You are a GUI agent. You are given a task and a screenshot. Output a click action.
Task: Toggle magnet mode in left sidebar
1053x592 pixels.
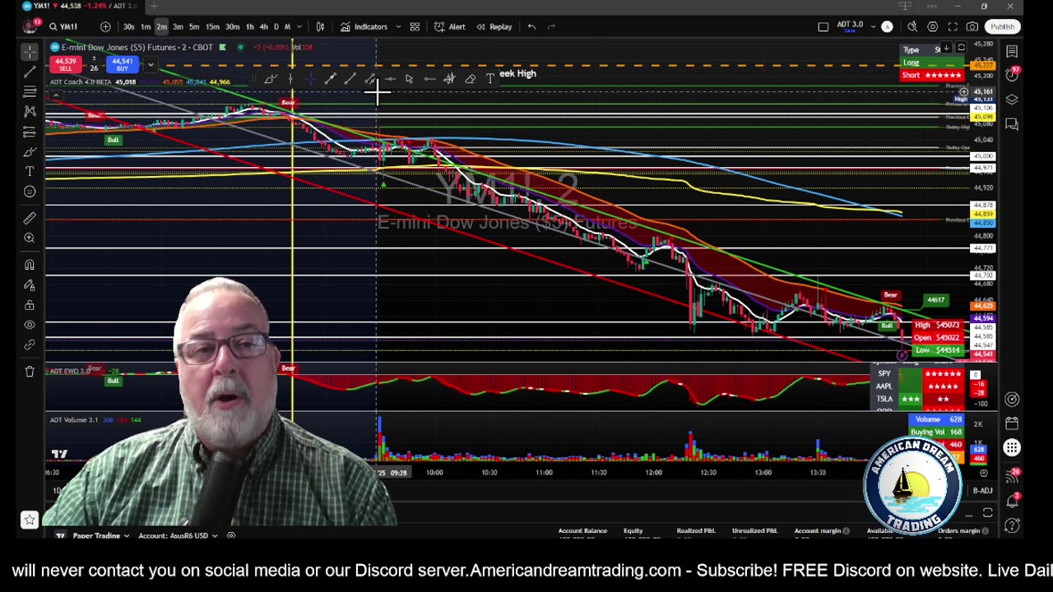click(x=30, y=265)
